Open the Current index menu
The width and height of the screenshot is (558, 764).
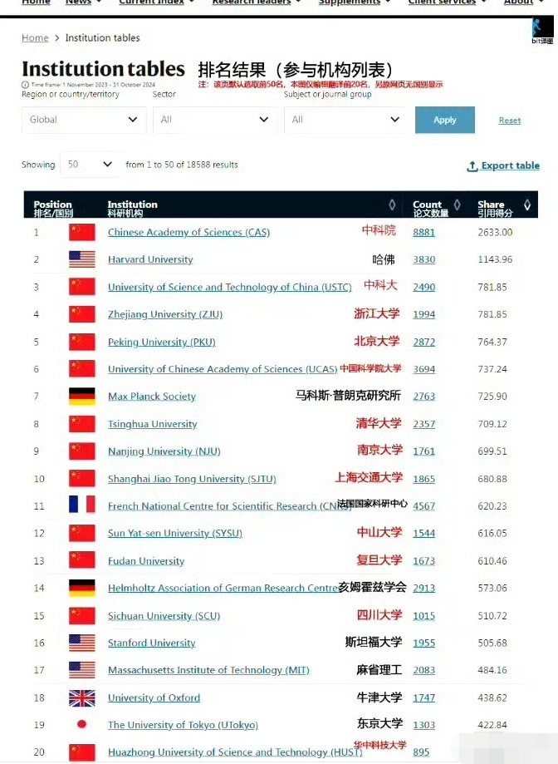(x=157, y=2)
